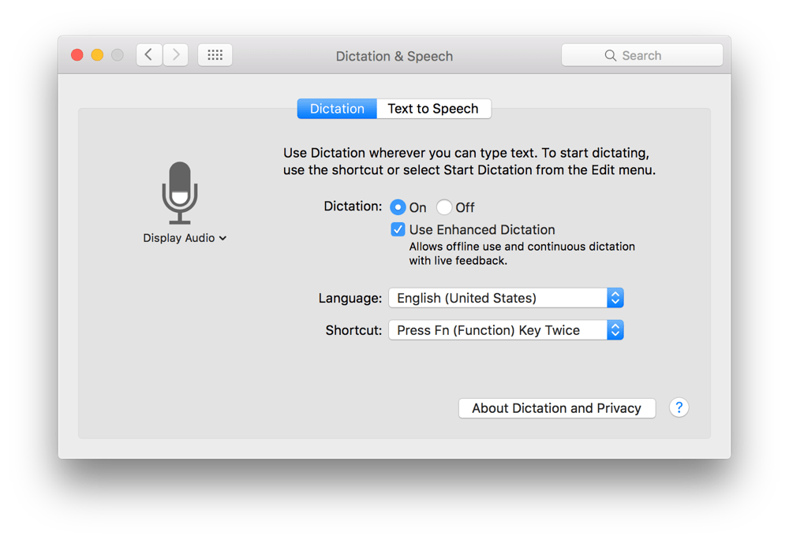Turn Dictation Off
789x543 pixels.
443,206
